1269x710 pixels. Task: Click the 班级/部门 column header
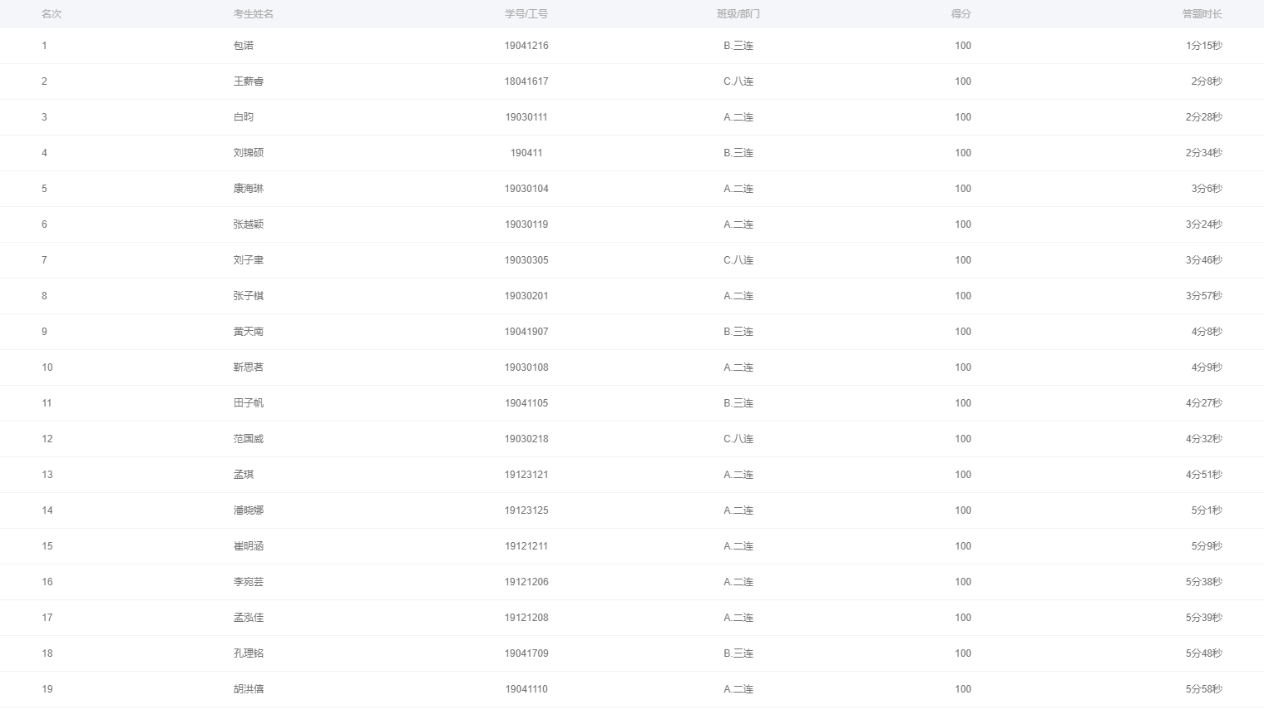[x=738, y=14]
